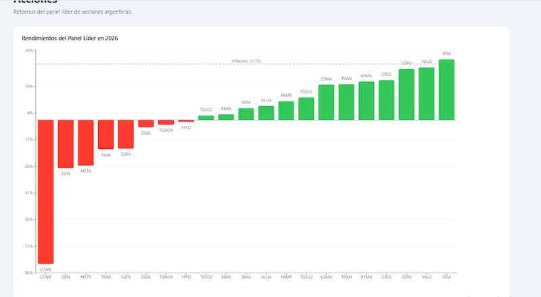The image size is (541, 297).
Task: Click the green TRAN bar
Action: (x=346, y=102)
